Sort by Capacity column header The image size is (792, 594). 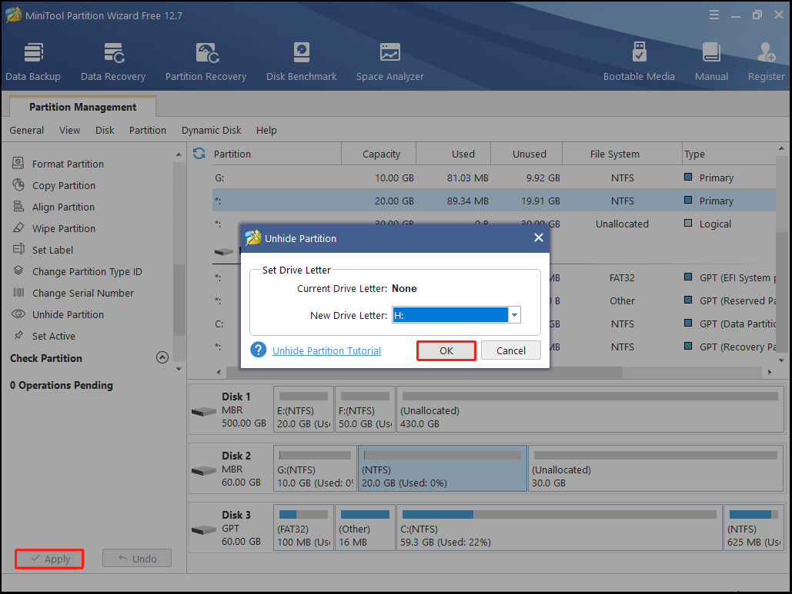coord(379,154)
